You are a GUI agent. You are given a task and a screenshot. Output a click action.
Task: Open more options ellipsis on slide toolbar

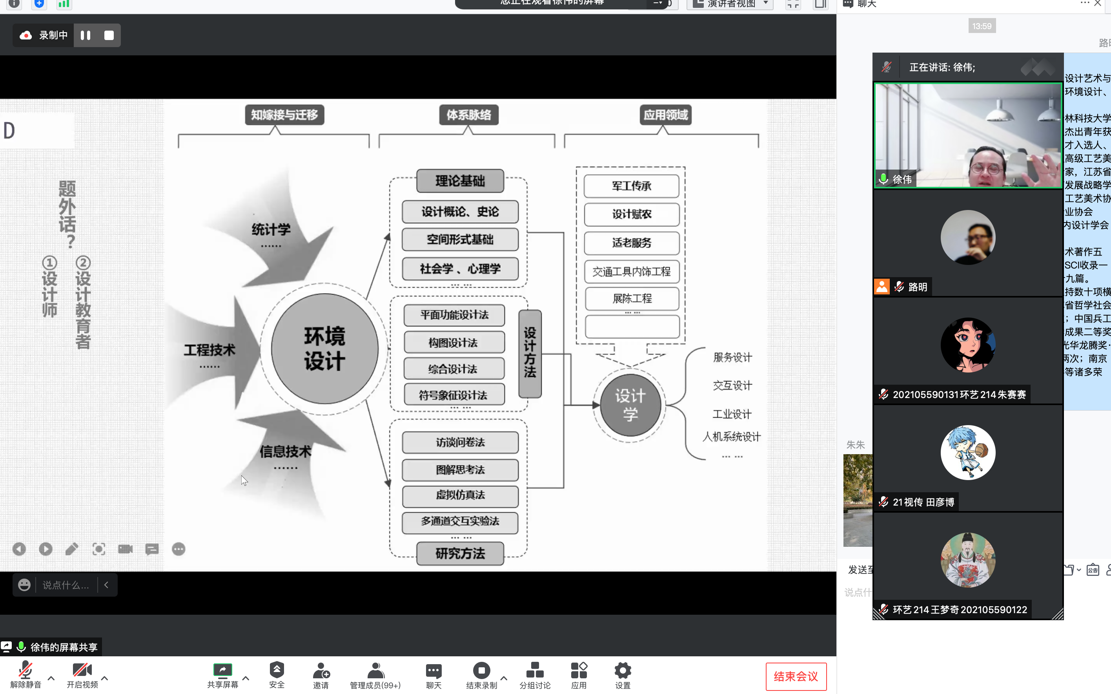pos(178,549)
